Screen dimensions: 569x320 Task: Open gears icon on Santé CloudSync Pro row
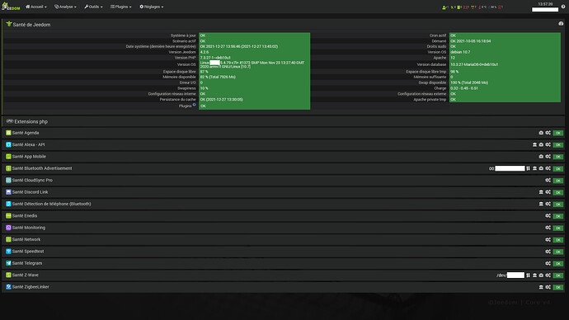548,181
